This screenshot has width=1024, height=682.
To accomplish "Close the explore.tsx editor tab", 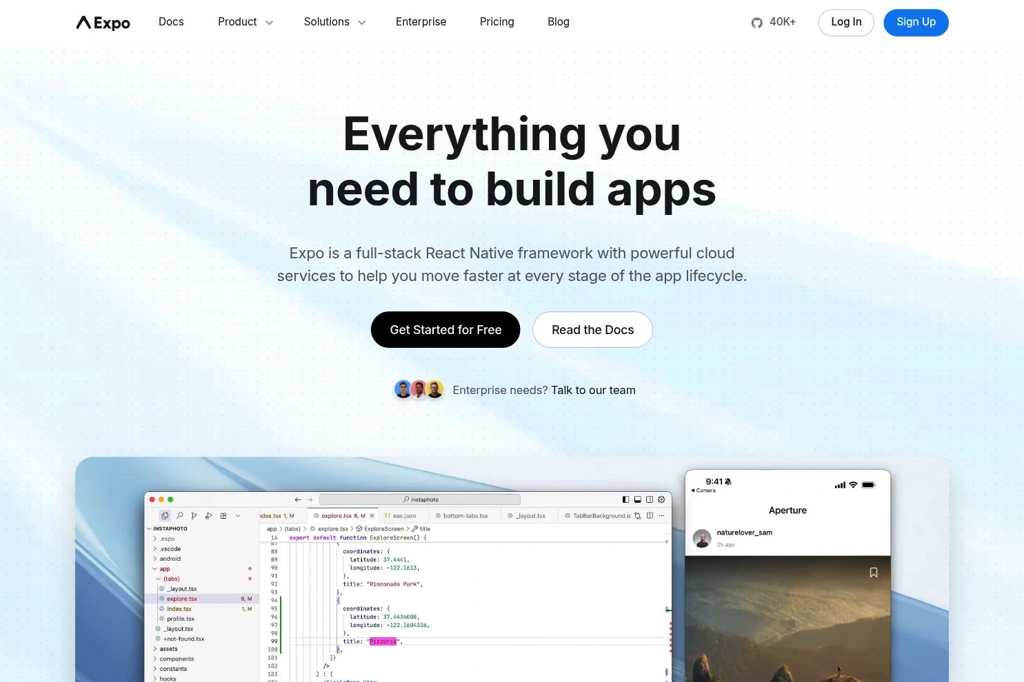I will [372, 515].
